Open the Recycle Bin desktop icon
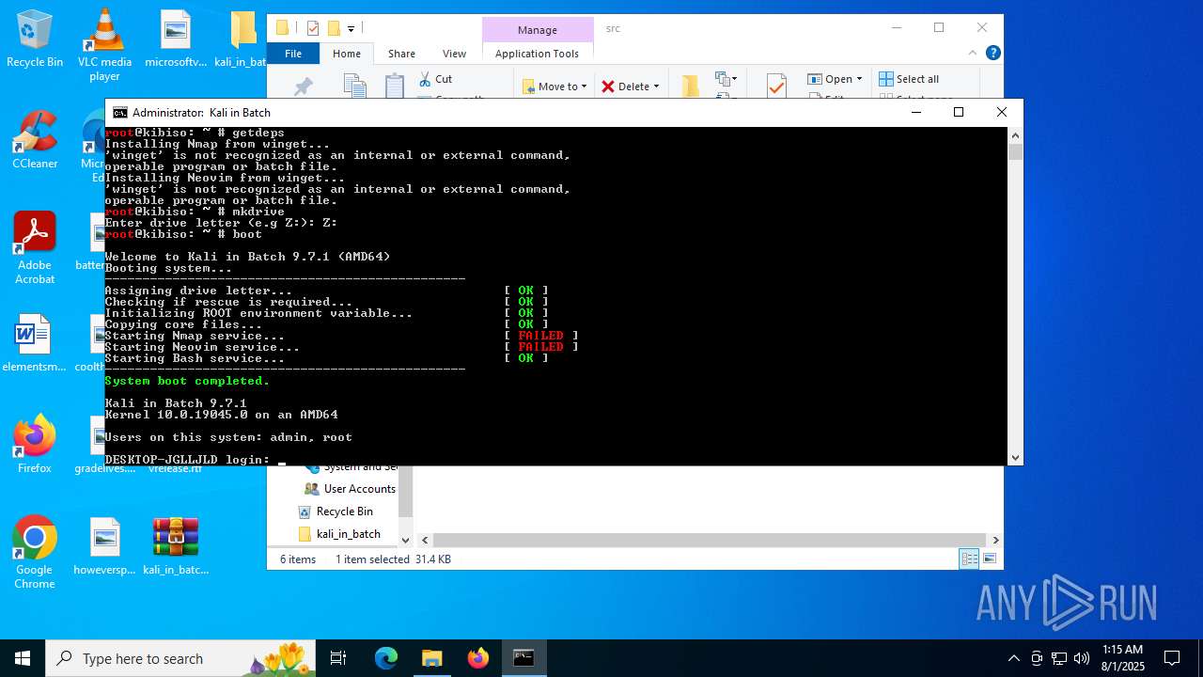Screen dimensions: 1203x677 (x=35, y=39)
